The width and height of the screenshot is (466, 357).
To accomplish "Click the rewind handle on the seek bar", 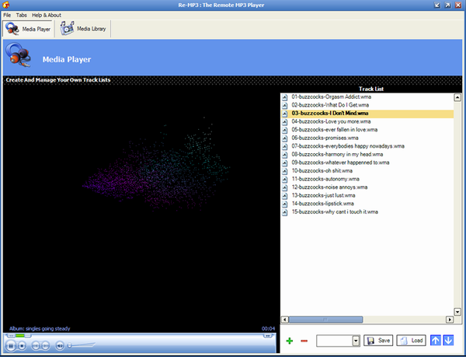I will tap(11, 335).
